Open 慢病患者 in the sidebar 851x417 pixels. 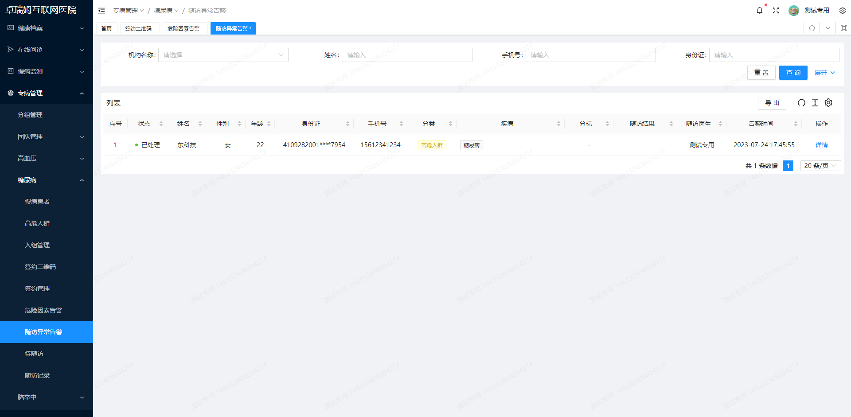[47, 202]
